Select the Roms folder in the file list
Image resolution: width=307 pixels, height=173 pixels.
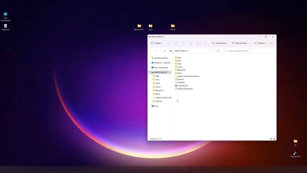coord(178,73)
